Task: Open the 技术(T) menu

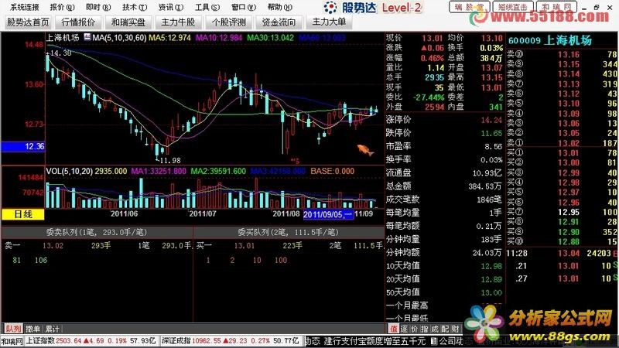Action: (135, 7)
